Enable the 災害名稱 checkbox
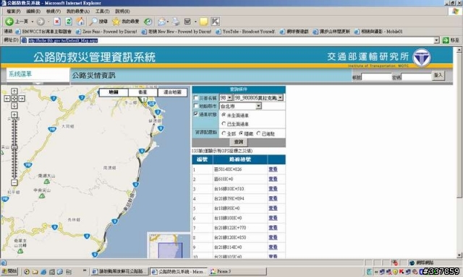The image size is (463, 277). tap(195, 97)
